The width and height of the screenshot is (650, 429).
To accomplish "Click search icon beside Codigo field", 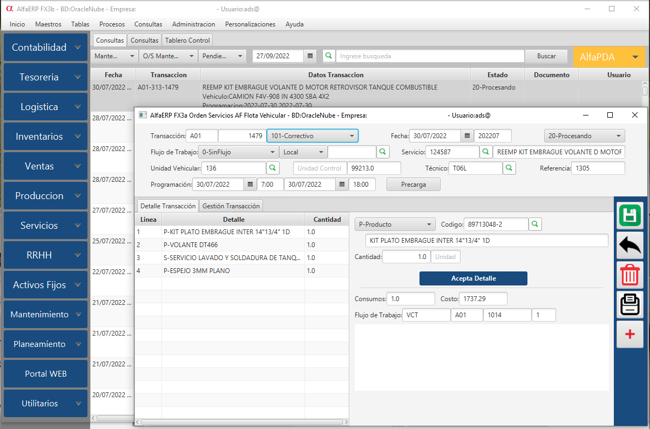I will click(x=535, y=224).
